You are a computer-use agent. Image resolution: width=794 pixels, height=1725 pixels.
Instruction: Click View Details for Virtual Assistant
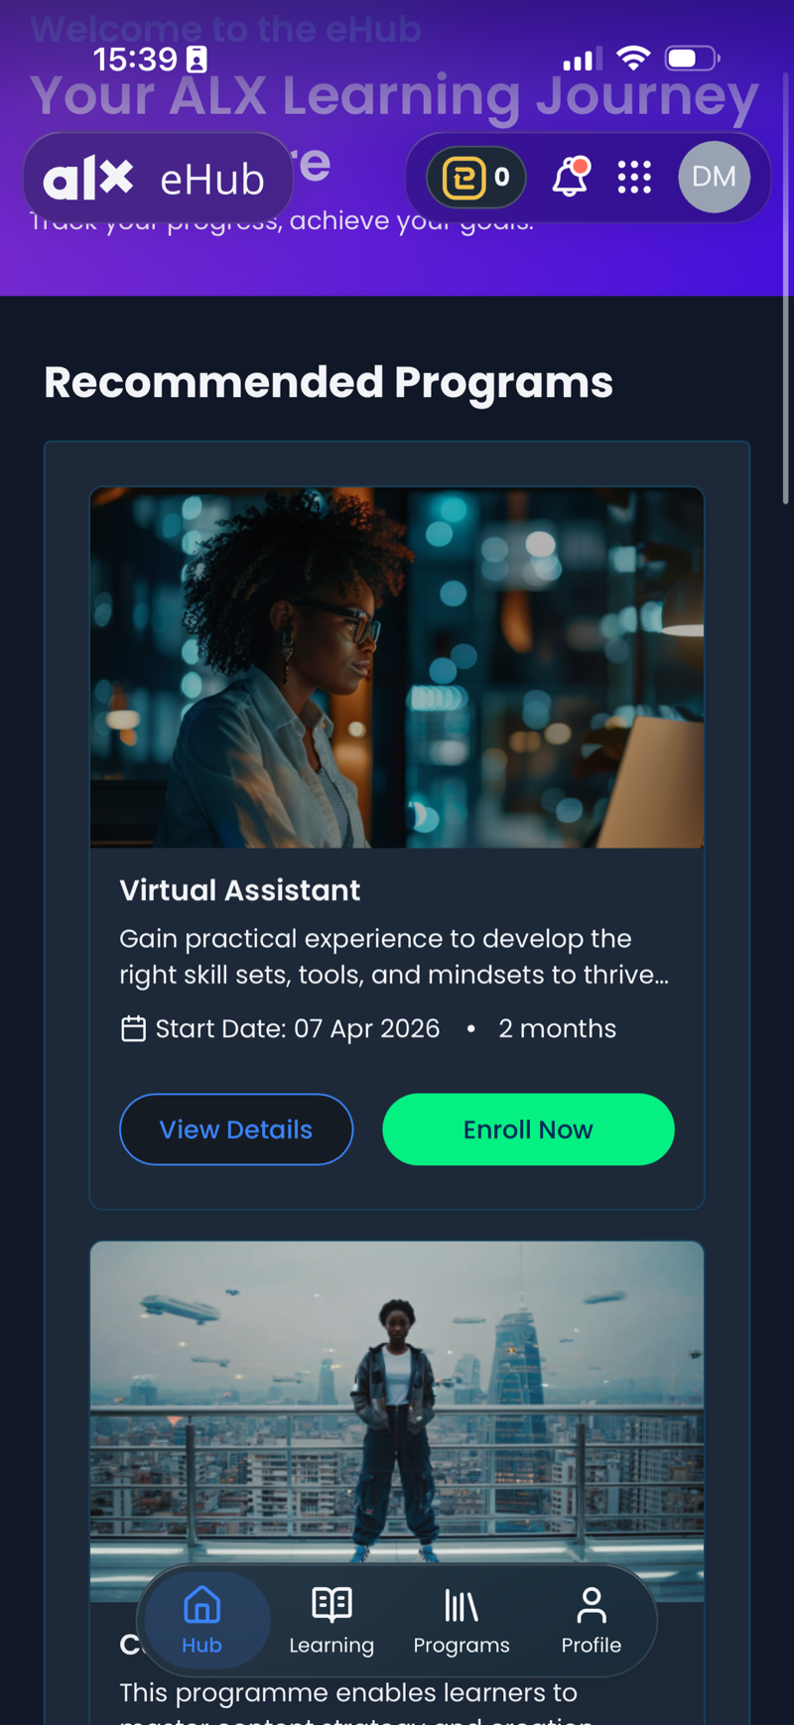tap(236, 1129)
